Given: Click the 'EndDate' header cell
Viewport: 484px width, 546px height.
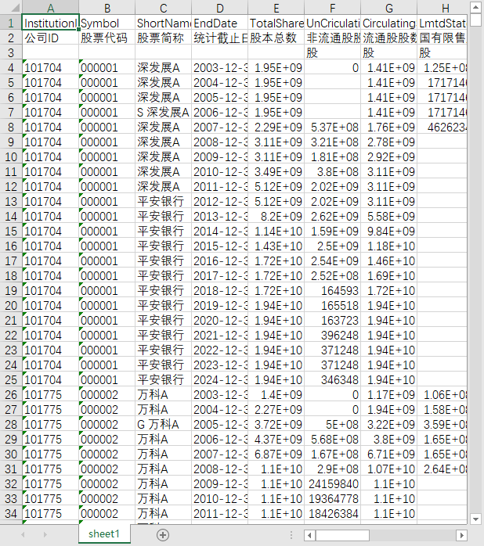Looking at the screenshot, I should [x=220, y=23].
